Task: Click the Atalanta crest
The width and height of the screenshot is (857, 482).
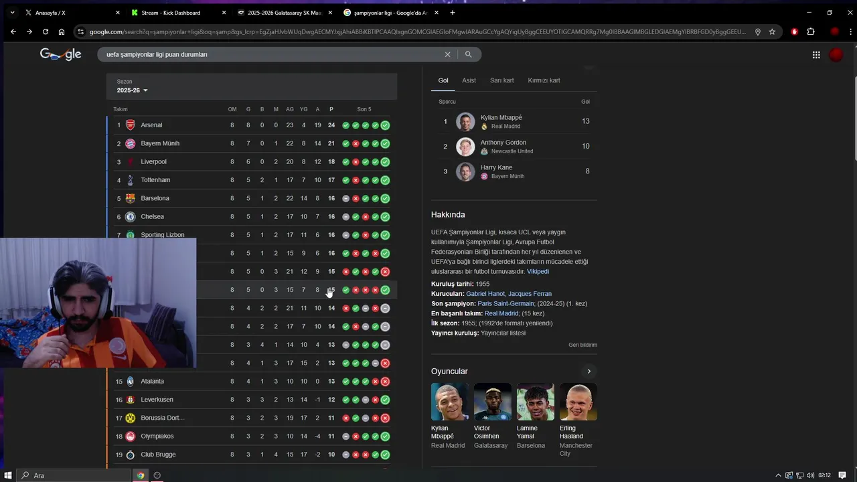Action: point(131,382)
